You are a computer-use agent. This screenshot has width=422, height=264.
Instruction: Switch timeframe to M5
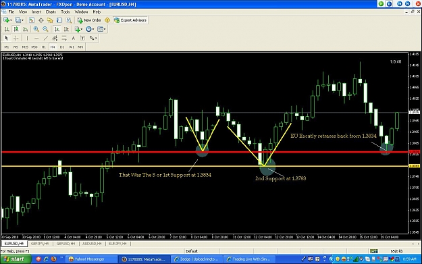coord(16,47)
